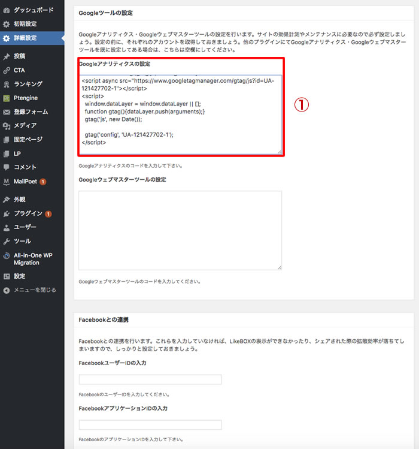Collapse sidebar with メニューを閉じる
The height and width of the screenshot is (449, 419).
click(x=35, y=290)
